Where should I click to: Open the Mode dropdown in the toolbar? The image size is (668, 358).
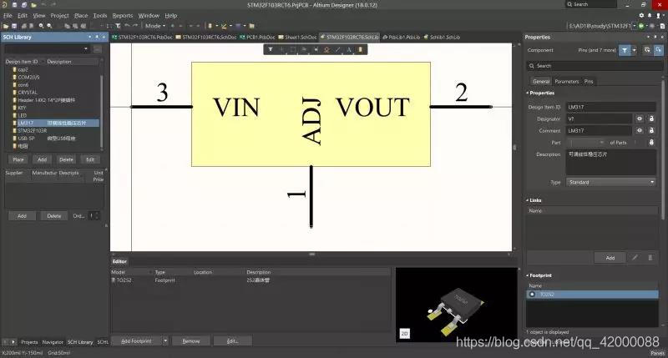click(x=156, y=26)
